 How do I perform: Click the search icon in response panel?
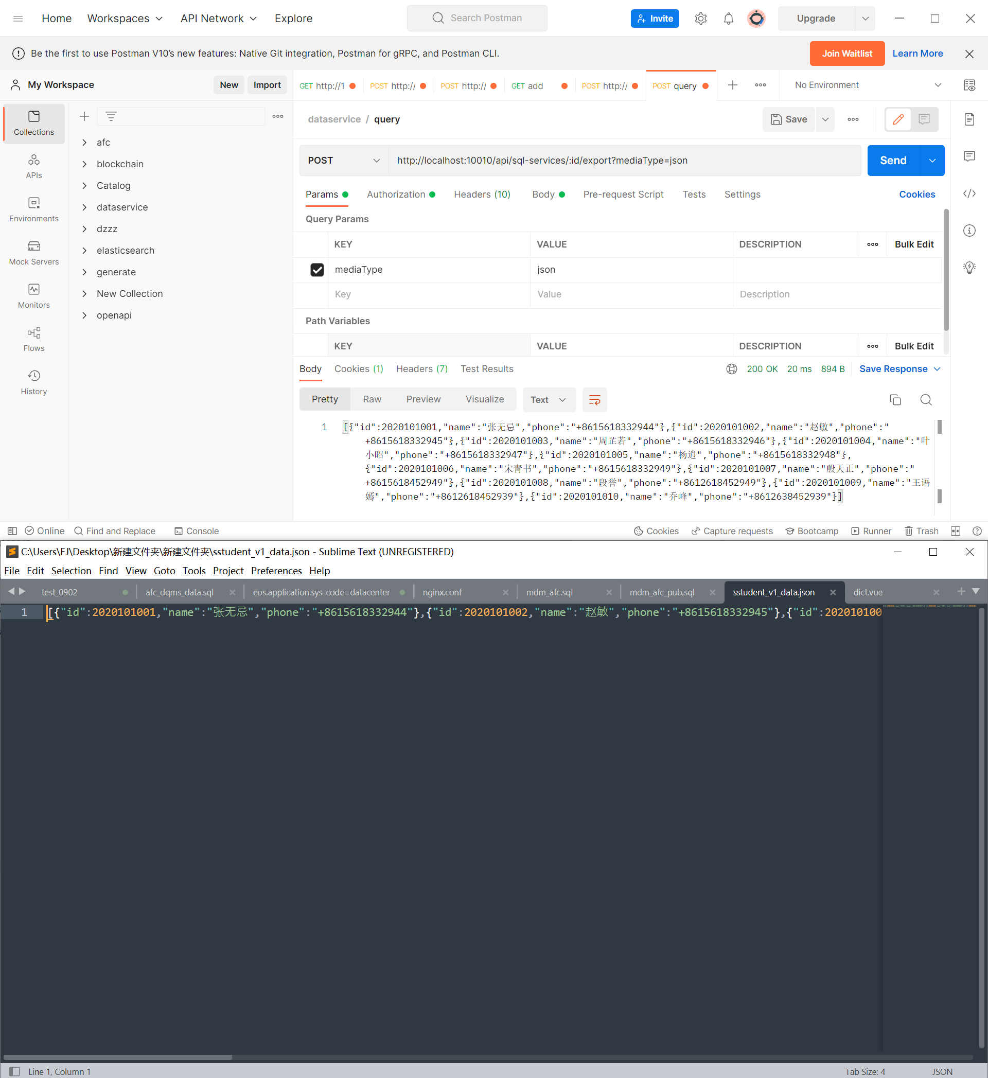coord(926,399)
